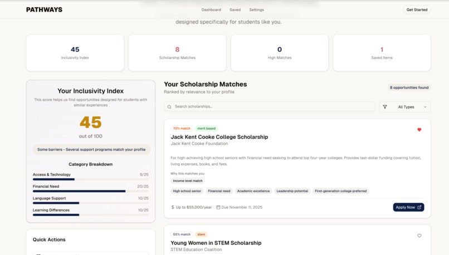Click external link icon on Apply Now
Screen dimensions: 449x255
[x=419, y=207]
